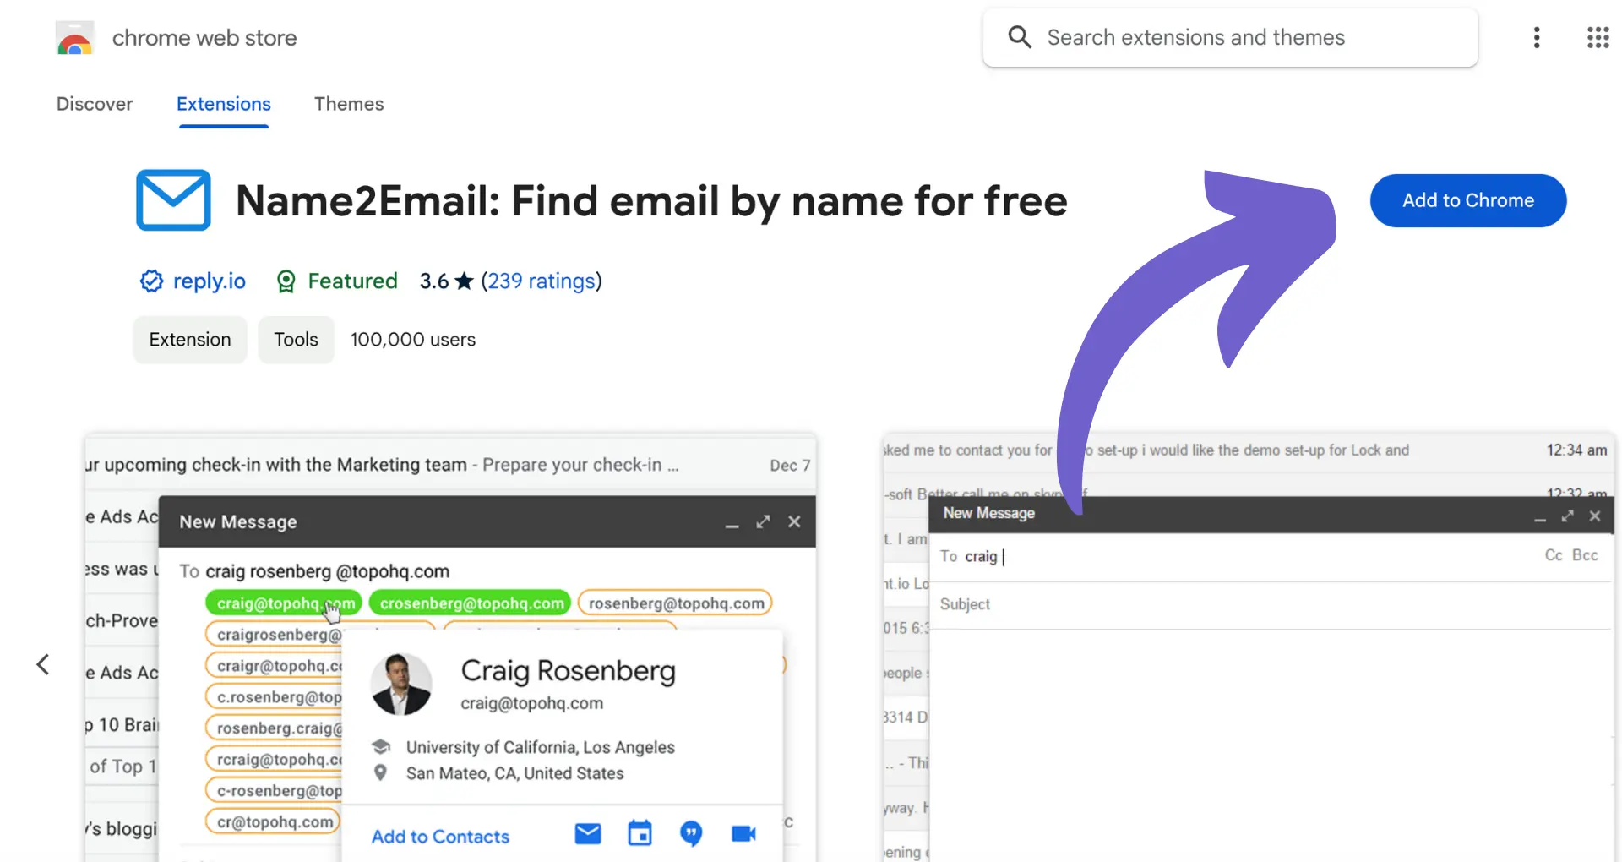Screen dimensions: 1622x862
Task: Click the chat bubble icon in contact card
Action: 691,834
